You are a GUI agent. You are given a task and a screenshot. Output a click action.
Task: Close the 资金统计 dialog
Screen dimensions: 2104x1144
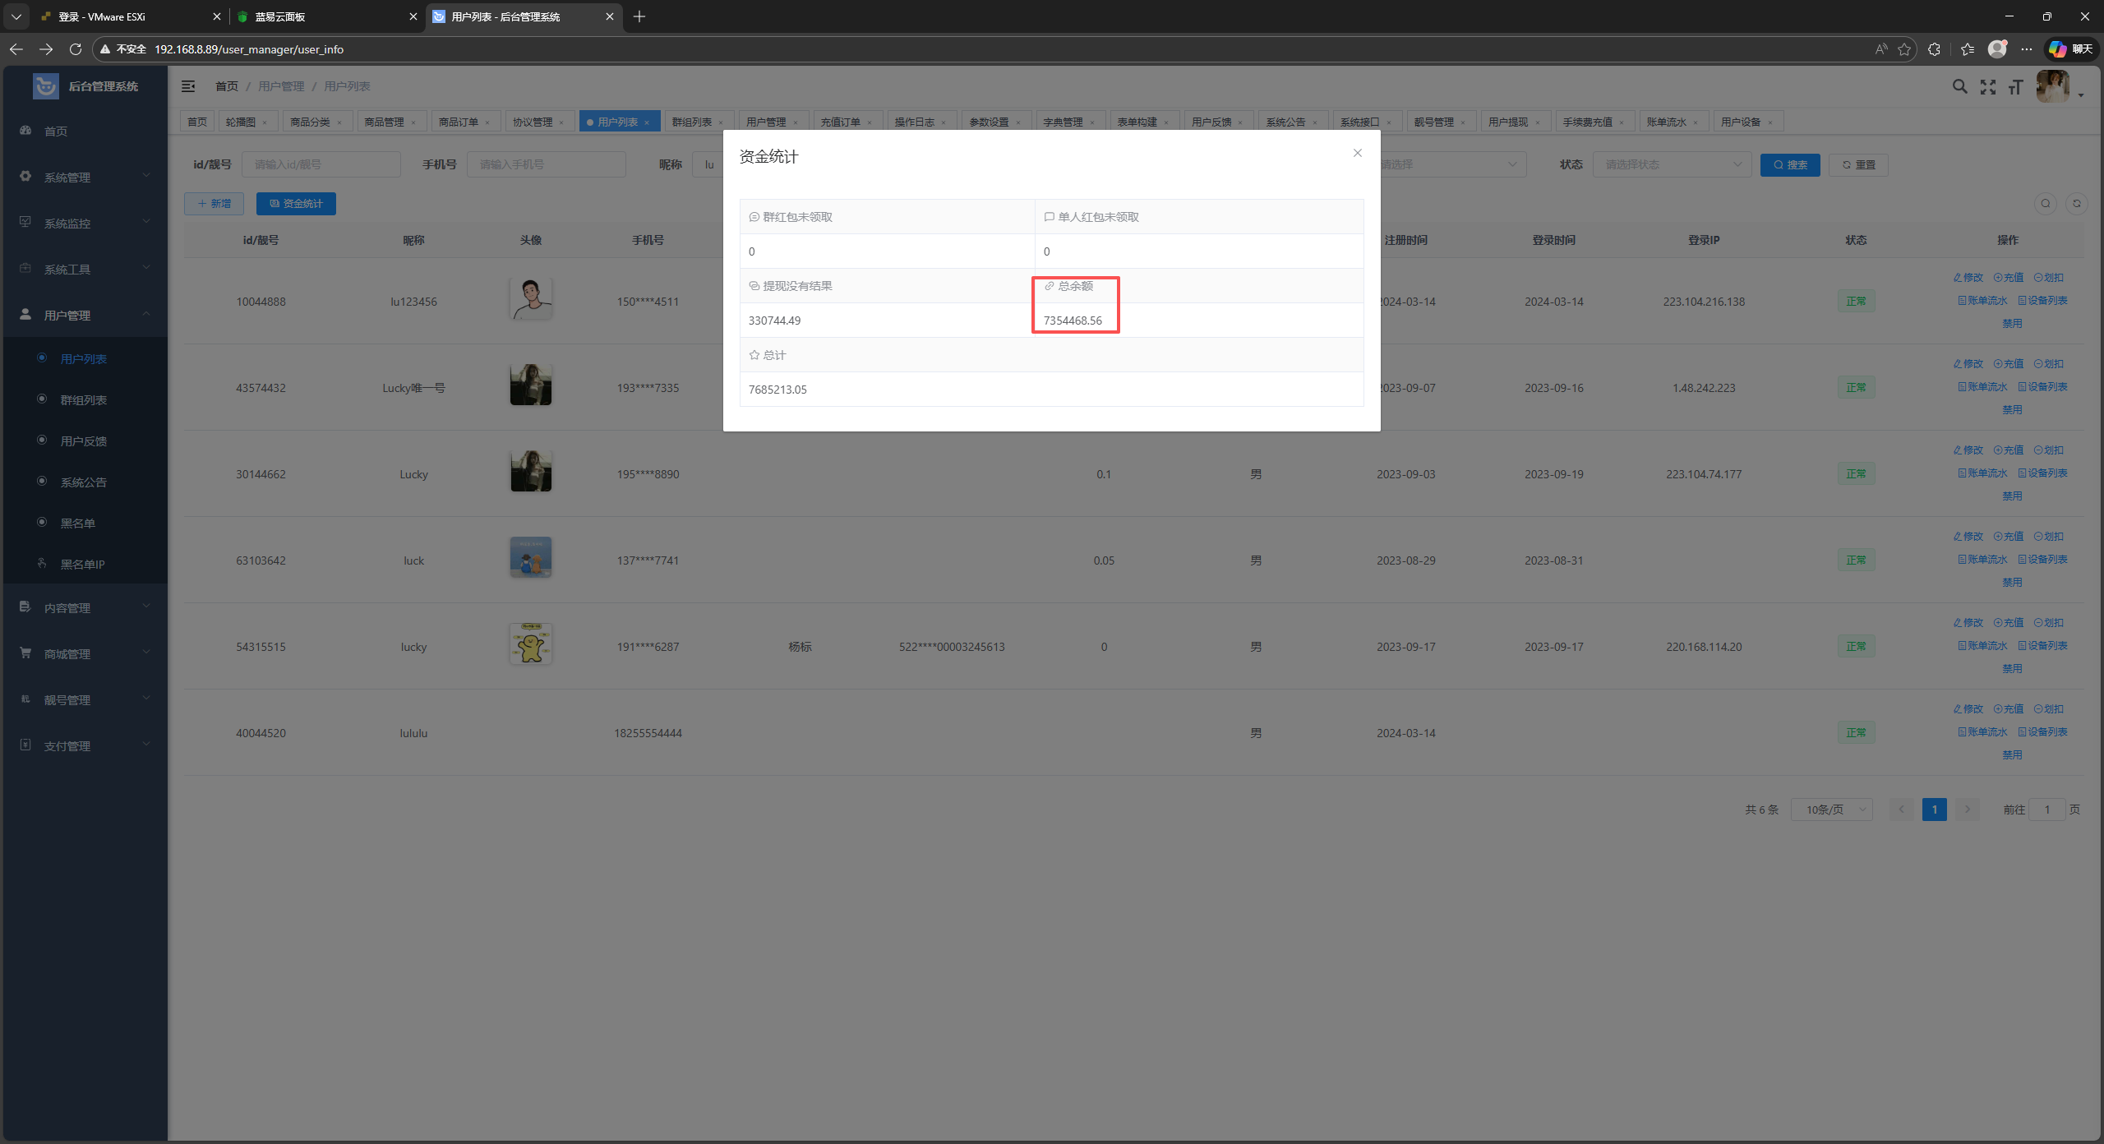click(x=1358, y=153)
